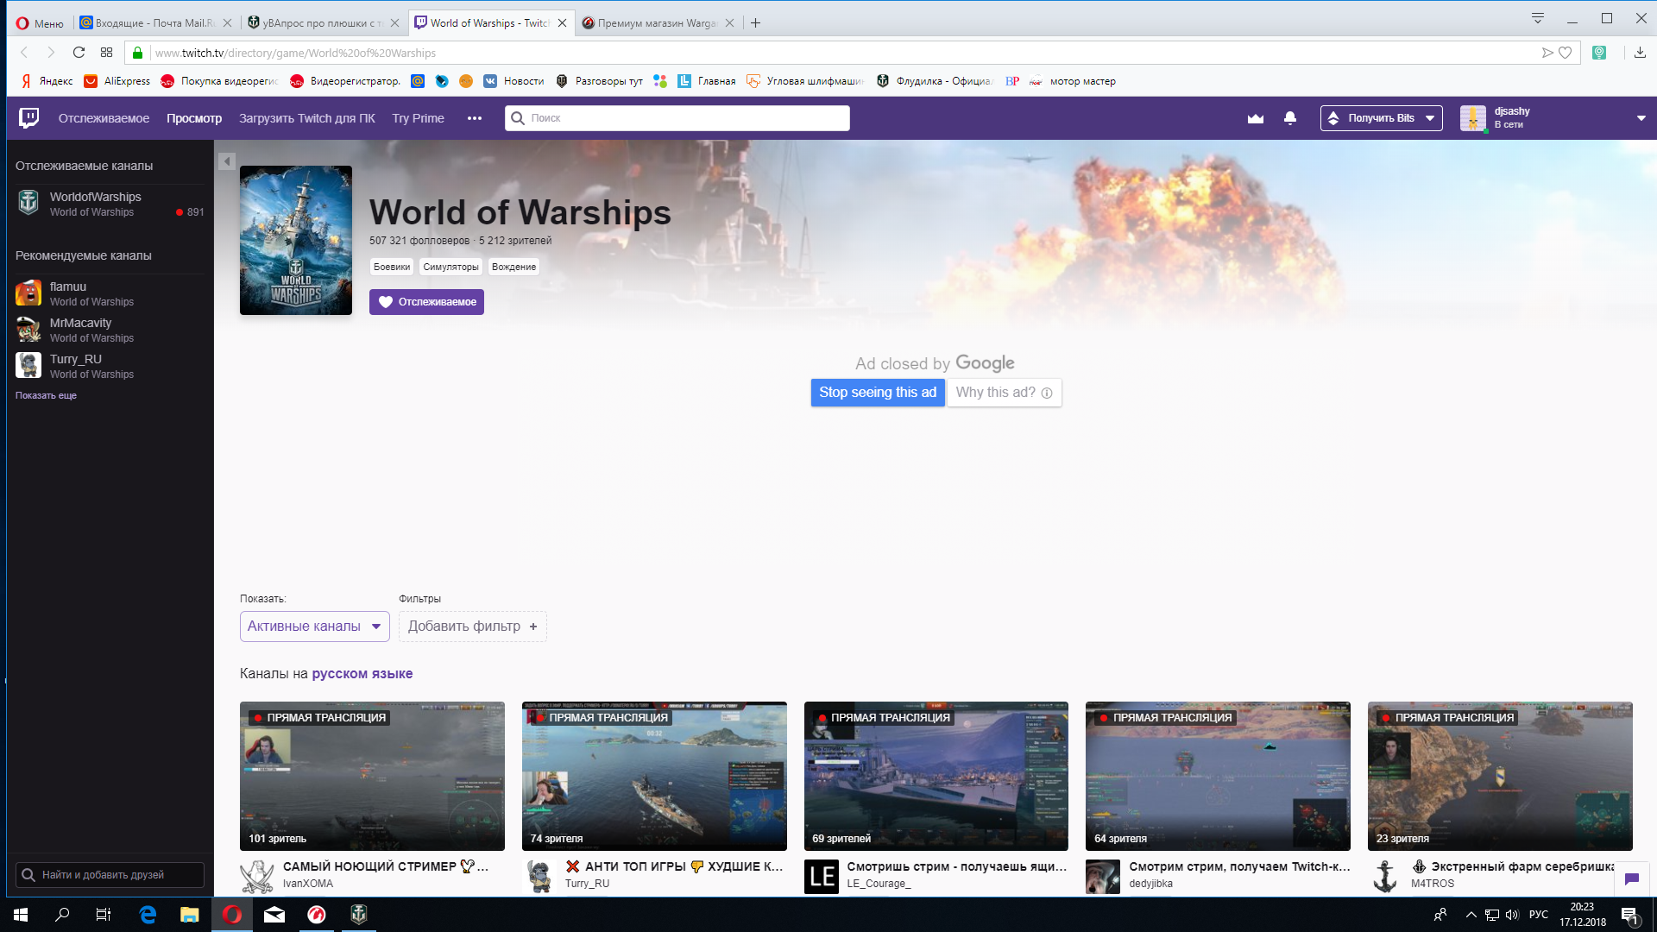Click русском языке link

click(362, 674)
